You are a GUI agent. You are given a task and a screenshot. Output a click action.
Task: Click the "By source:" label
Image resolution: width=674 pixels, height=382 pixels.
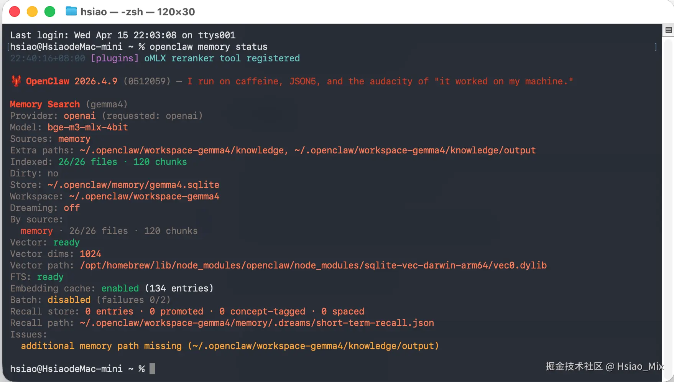click(36, 219)
